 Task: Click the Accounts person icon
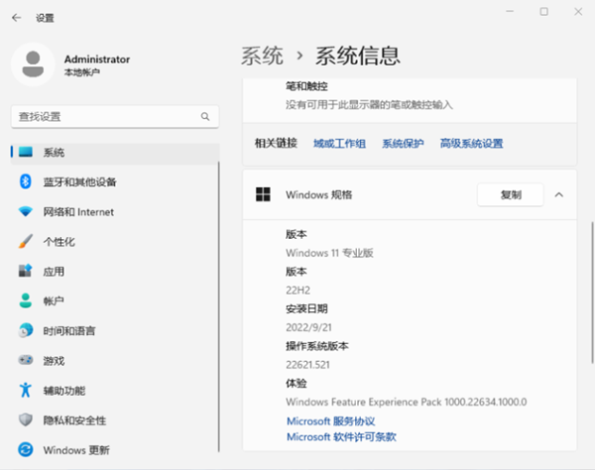click(x=26, y=300)
